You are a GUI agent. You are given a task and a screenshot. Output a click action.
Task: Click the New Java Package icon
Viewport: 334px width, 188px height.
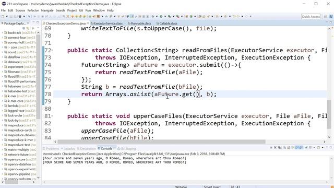187,16
